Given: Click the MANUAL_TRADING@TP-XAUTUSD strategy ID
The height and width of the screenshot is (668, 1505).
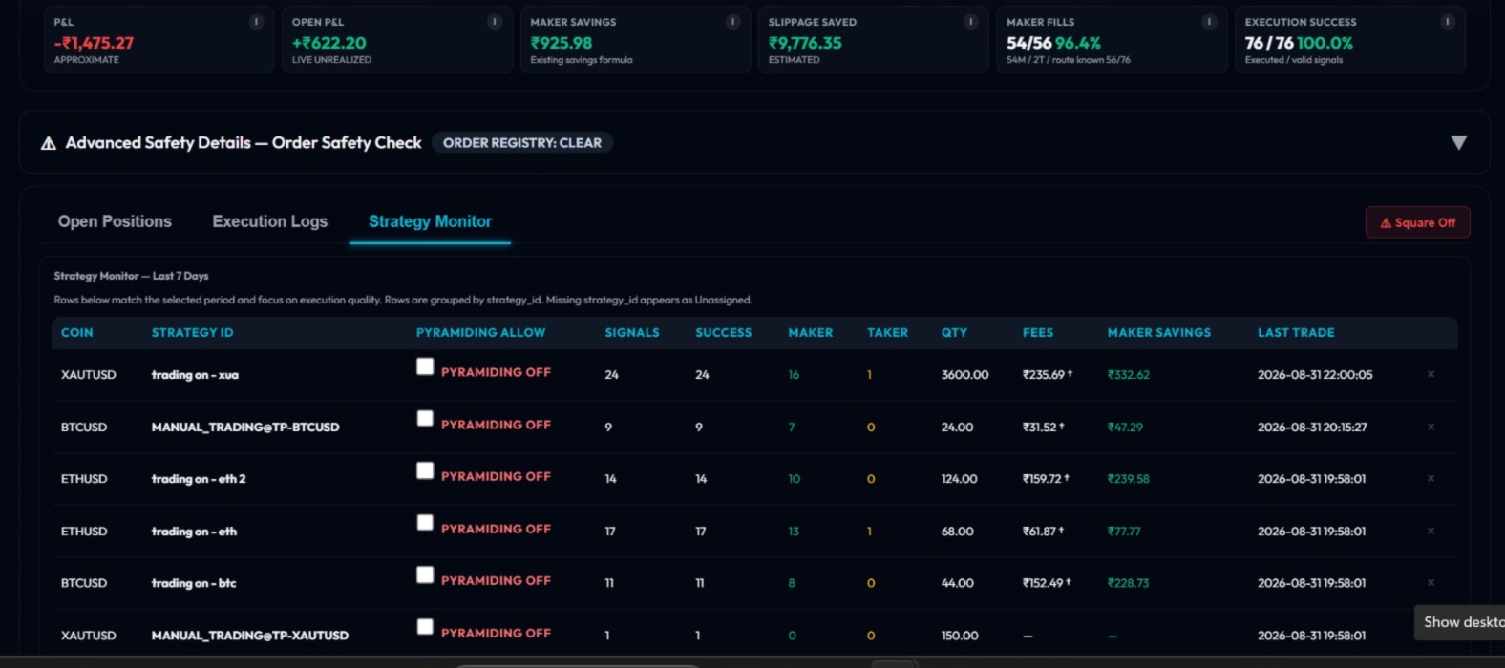Looking at the screenshot, I should pos(250,636).
